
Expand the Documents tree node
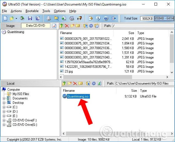pos(4,98)
